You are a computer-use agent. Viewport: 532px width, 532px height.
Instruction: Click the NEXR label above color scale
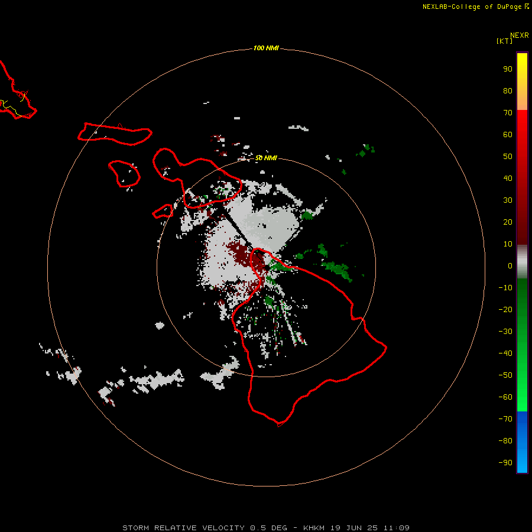pyautogui.click(x=520, y=35)
